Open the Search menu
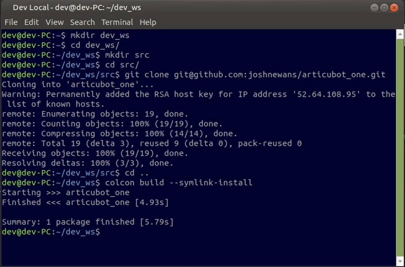 (x=82, y=23)
